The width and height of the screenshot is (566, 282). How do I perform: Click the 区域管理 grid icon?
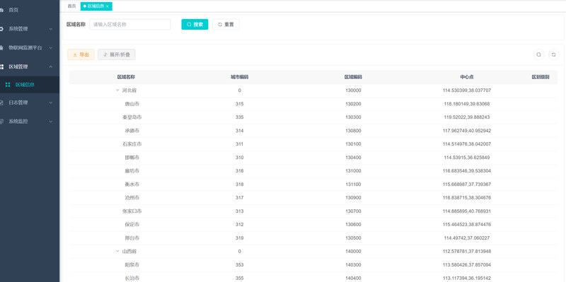coord(1,66)
